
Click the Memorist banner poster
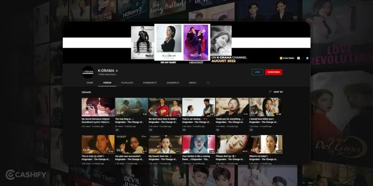click(x=196, y=42)
